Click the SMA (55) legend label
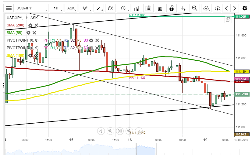This screenshot has height=157, width=252. pyautogui.click(x=14, y=33)
